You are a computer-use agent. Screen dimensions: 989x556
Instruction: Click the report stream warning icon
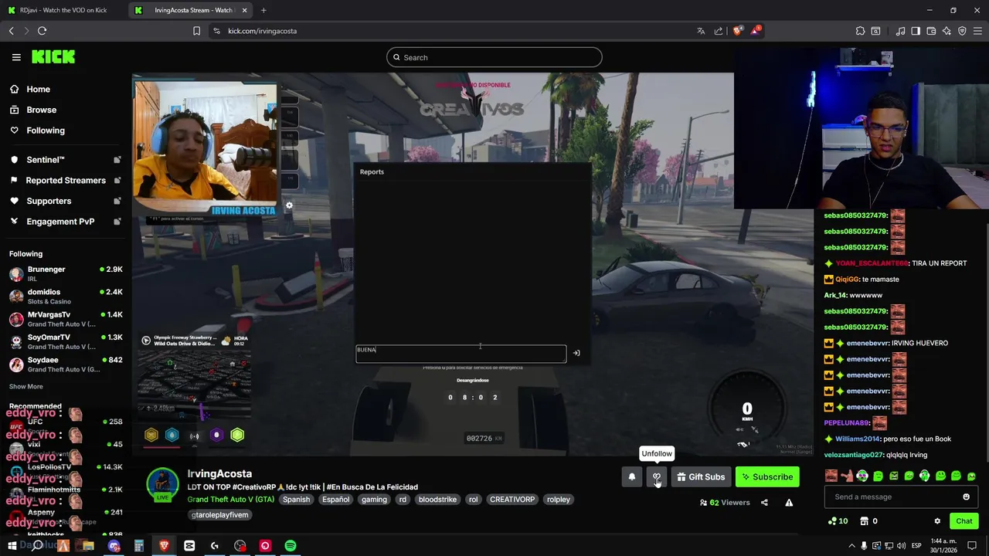point(789,503)
